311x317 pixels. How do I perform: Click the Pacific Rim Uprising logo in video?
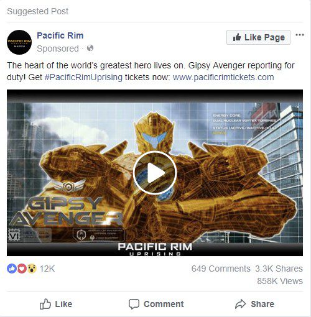[155, 249]
